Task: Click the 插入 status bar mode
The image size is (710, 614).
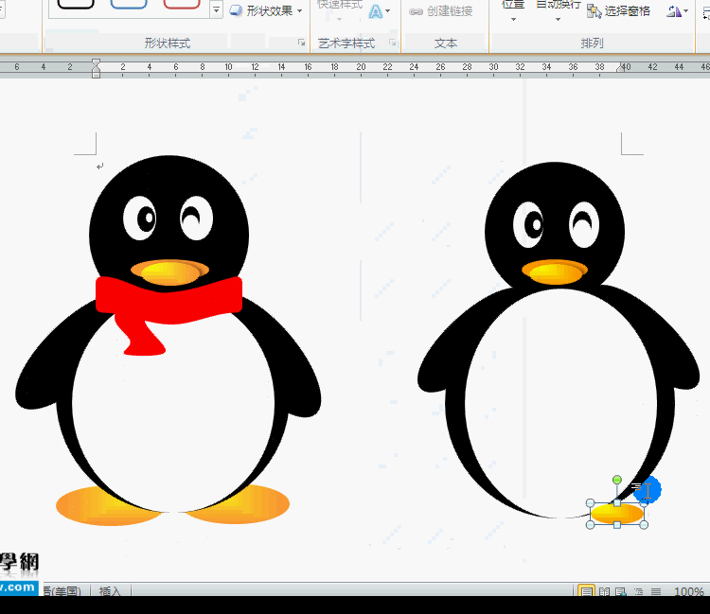Action: 110,591
